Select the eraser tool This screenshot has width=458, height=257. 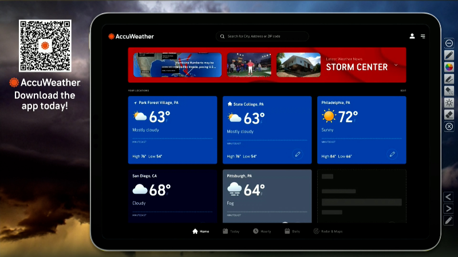pos(449,115)
